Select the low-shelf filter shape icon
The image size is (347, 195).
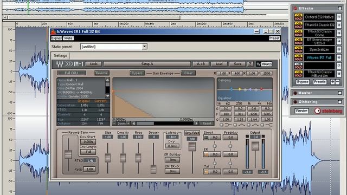228,125
